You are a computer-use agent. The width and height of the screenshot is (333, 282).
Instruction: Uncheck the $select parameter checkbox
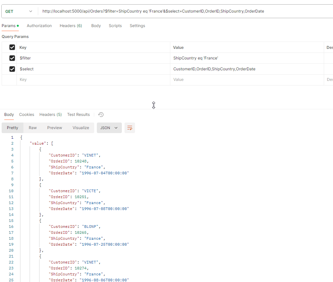(12, 69)
